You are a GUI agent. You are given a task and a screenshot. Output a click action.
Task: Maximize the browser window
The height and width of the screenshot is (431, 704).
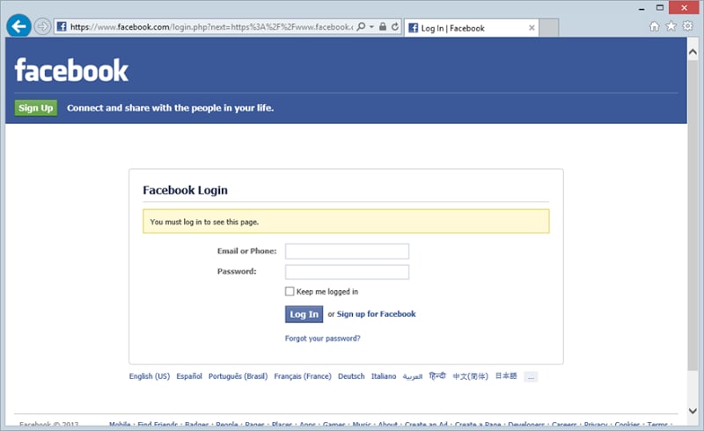coord(659,8)
